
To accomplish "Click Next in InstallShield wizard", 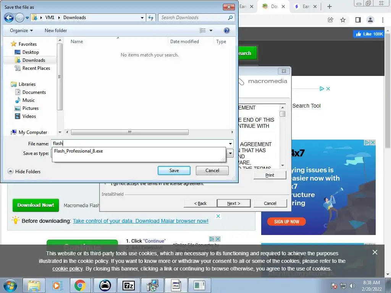I will point(234,203).
